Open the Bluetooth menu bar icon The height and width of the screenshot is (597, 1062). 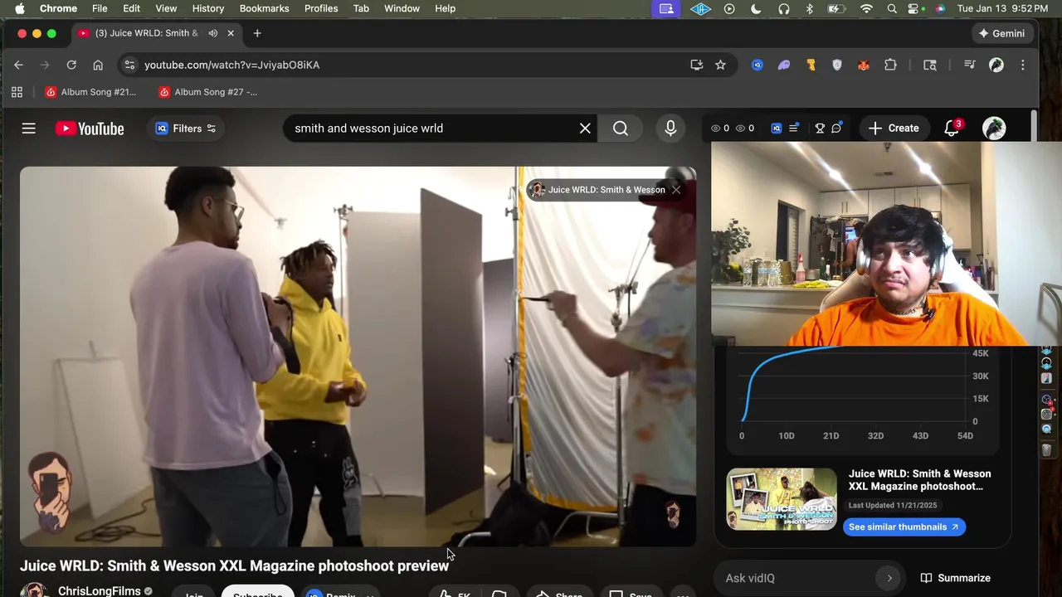click(x=810, y=8)
